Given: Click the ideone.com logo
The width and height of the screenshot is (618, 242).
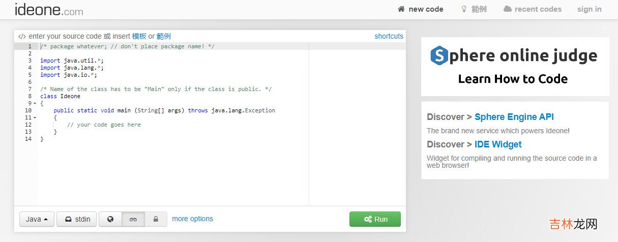Looking at the screenshot, I should coord(49,9).
